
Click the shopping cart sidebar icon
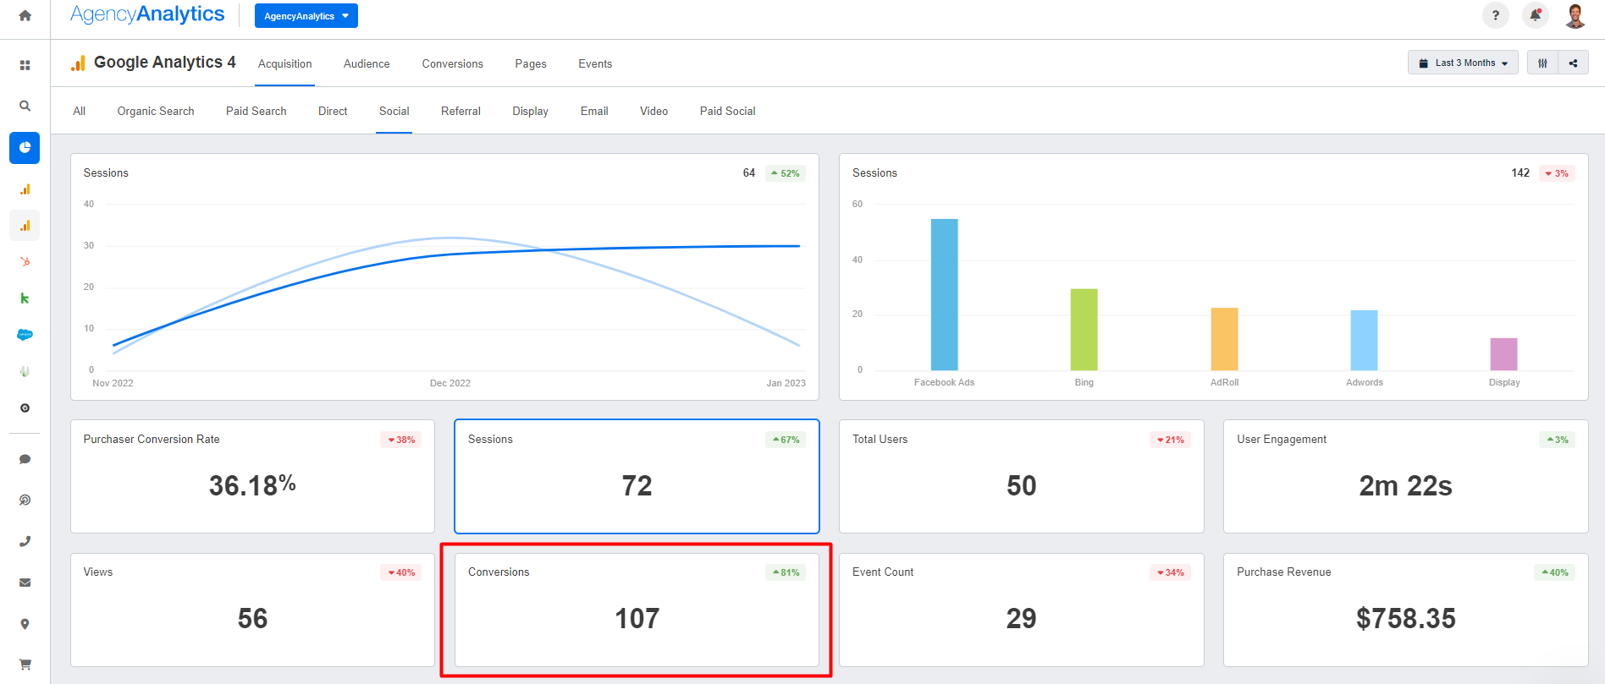(25, 664)
